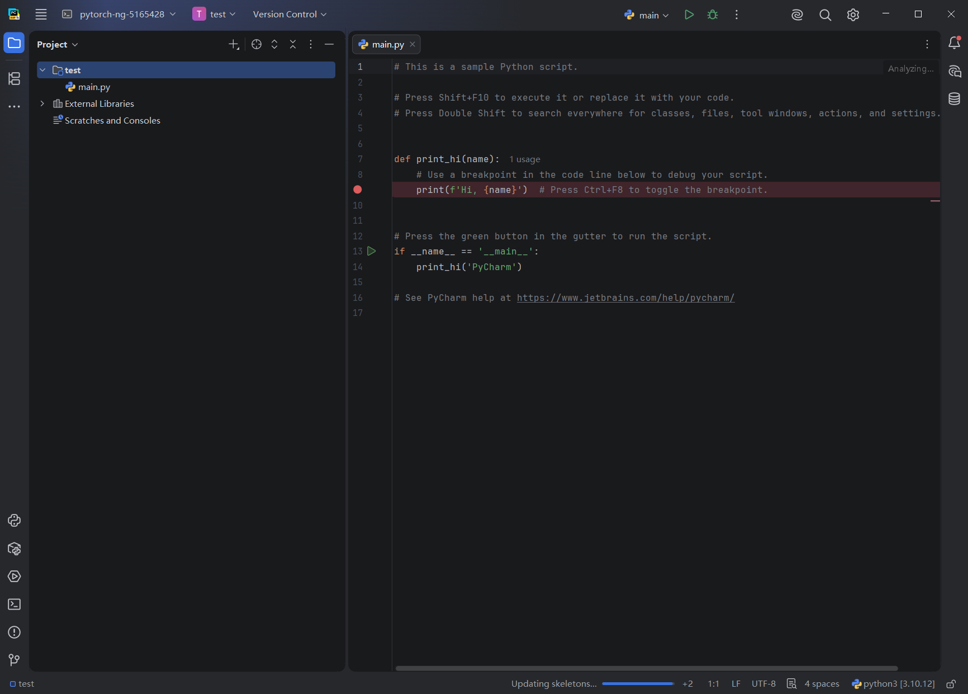Open the main hamburger menu
This screenshot has width=968, height=694.
[41, 15]
